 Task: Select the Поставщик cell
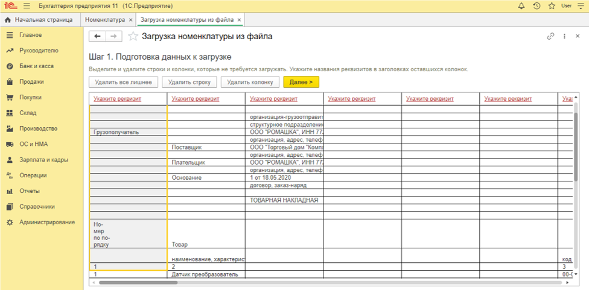pos(206,148)
